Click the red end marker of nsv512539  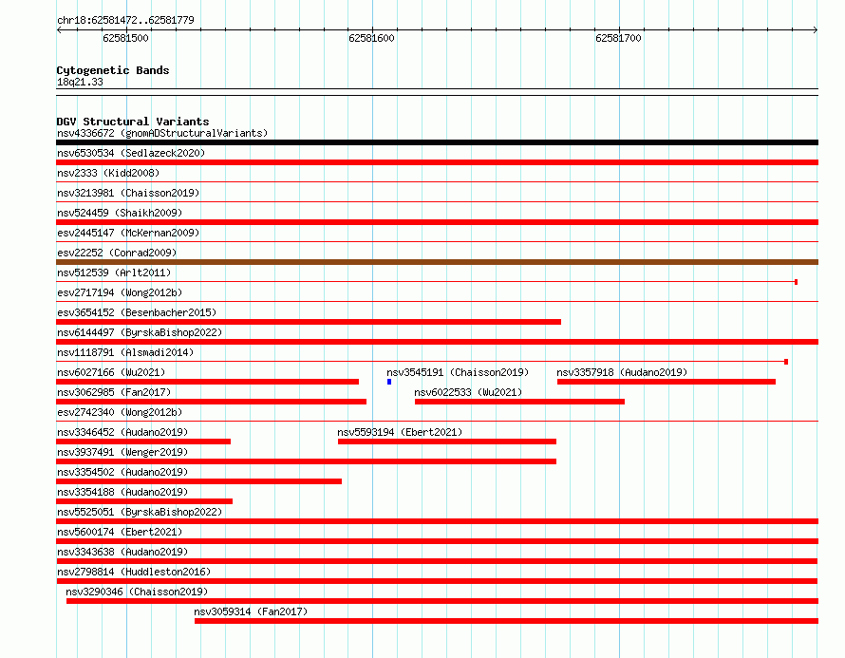coord(796,282)
